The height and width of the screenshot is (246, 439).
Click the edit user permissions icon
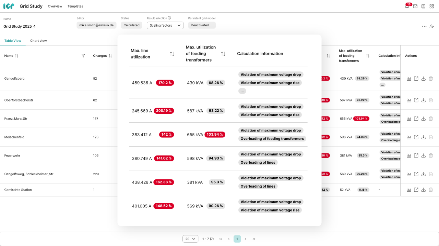coord(432,26)
